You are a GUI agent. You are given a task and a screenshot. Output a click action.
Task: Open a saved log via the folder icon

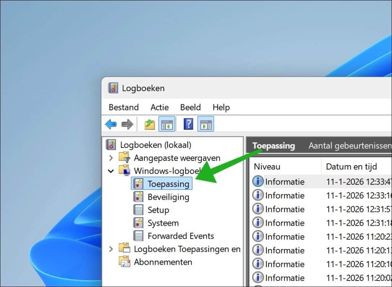click(x=149, y=124)
